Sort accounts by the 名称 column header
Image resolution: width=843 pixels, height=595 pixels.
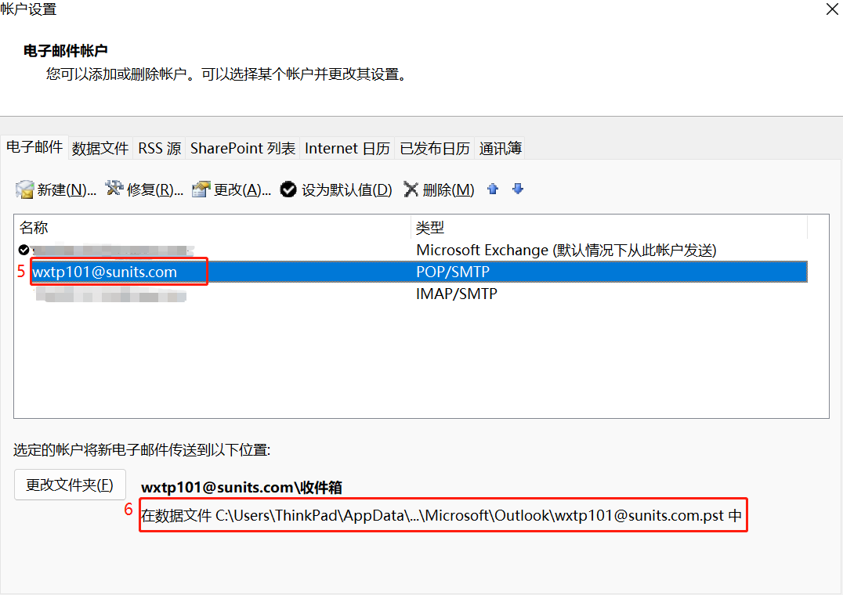click(212, 228)
